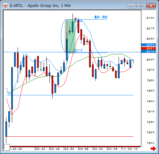The height and width of the screenshot is (154, 159).
Task: Click the 23:45 time axis label
Action: coord(55,149)
